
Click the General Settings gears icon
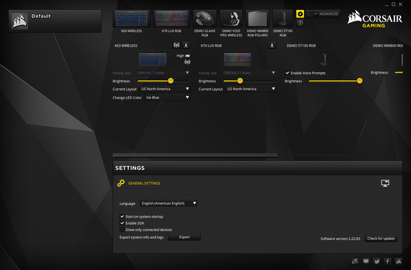(x=121, y=183)
